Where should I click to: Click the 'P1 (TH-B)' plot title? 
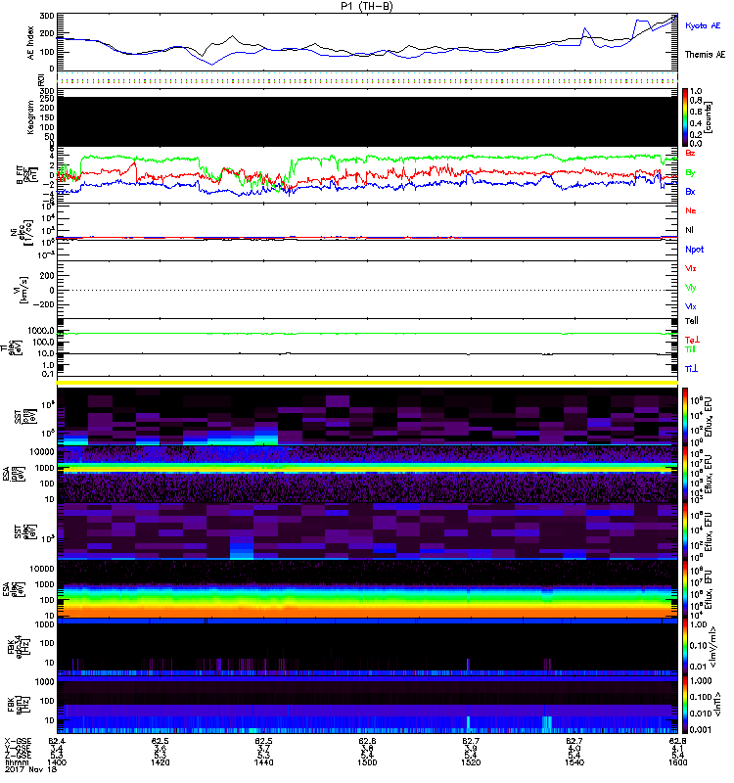coord(367,7)
